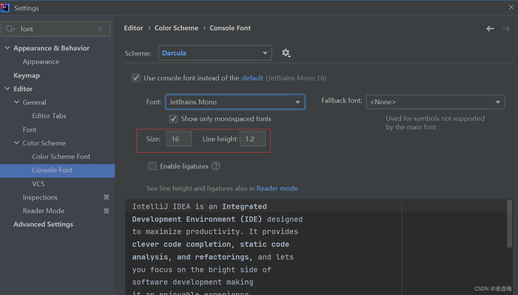518x295 pixels.
Task: Open the Reader mode link
Action: (277, 188)
